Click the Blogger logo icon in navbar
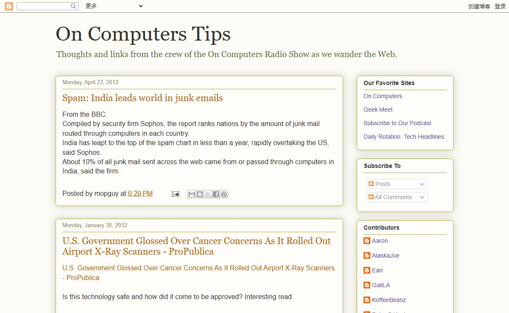The width and height of the screenshot is (509, 313). click(x=9, y=6)
